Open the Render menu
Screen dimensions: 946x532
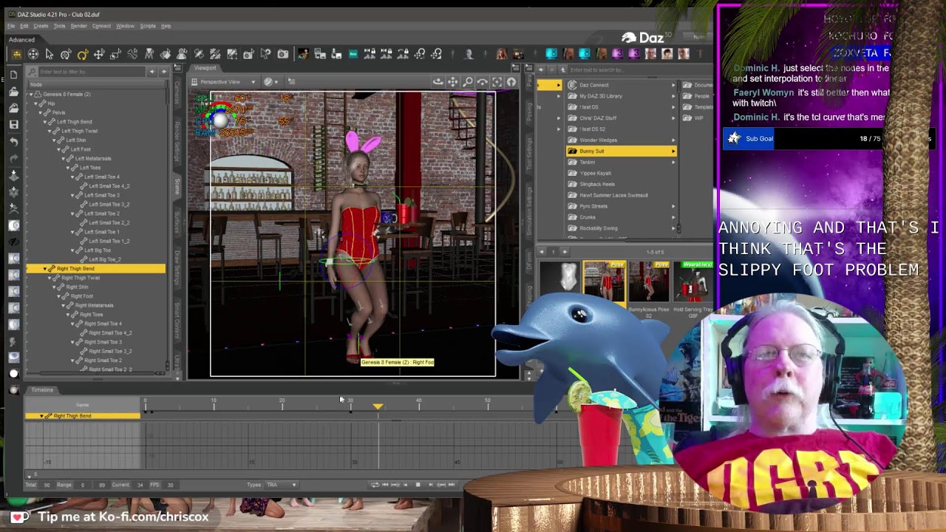click(x=78, y=26)
